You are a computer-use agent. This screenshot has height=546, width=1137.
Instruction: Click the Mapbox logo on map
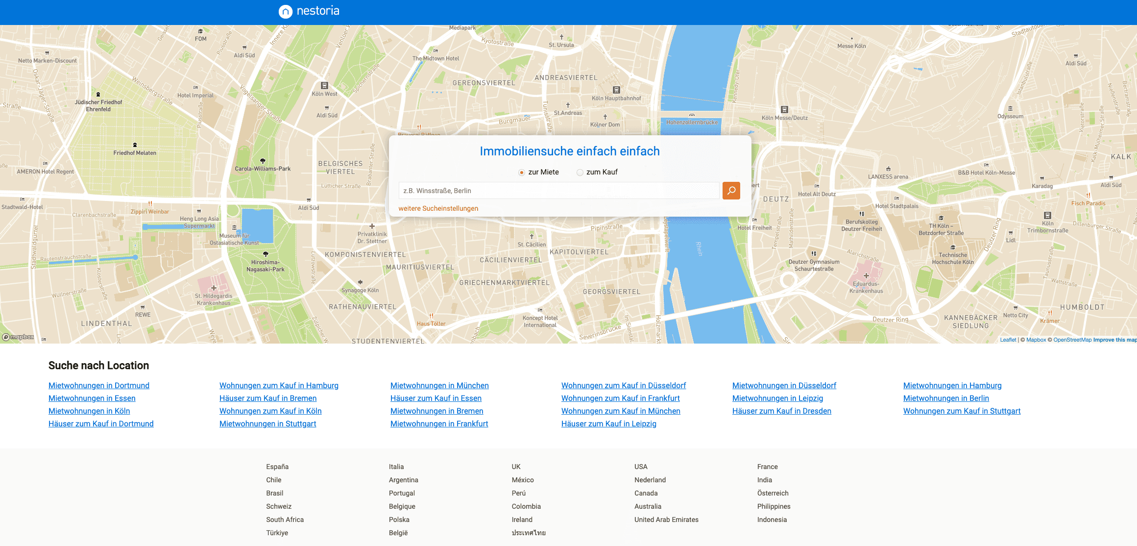pyautogui.click(x=18, y=337)
